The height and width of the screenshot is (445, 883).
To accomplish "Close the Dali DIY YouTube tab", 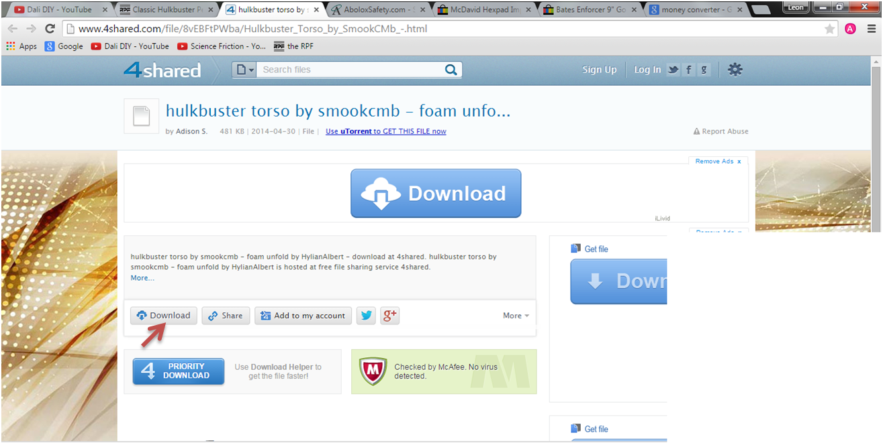I will tap(105, 10).
